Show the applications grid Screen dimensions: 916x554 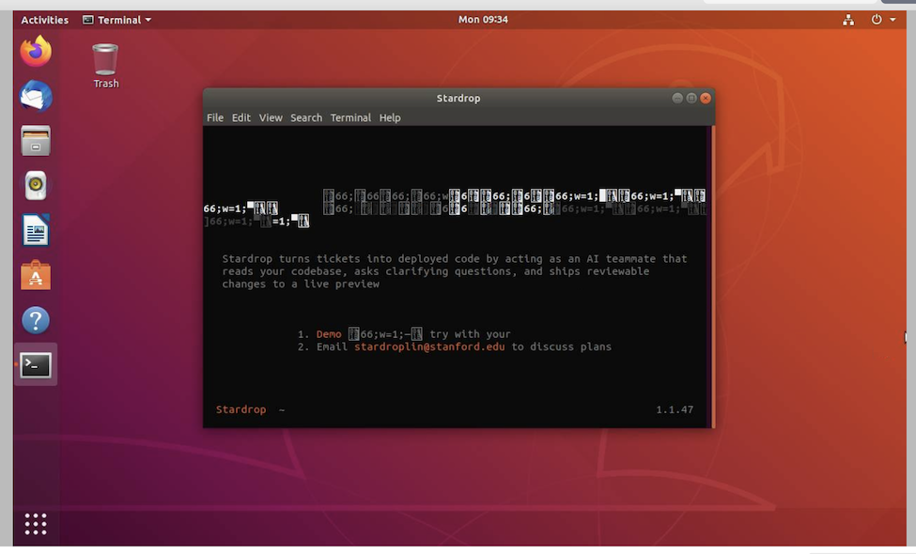click(36, 524)
